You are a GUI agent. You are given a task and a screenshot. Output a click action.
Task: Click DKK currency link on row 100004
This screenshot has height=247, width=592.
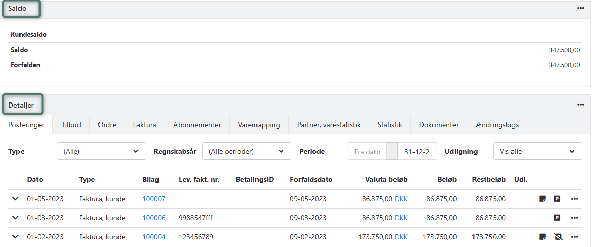pos(401,237)
